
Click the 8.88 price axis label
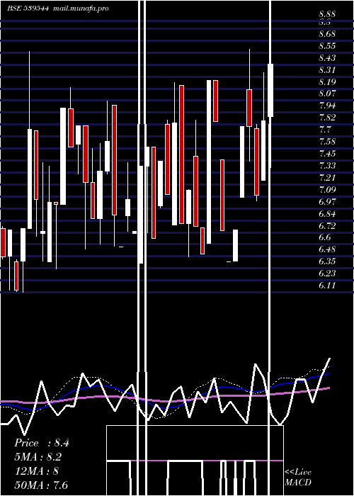coord(327,14)
